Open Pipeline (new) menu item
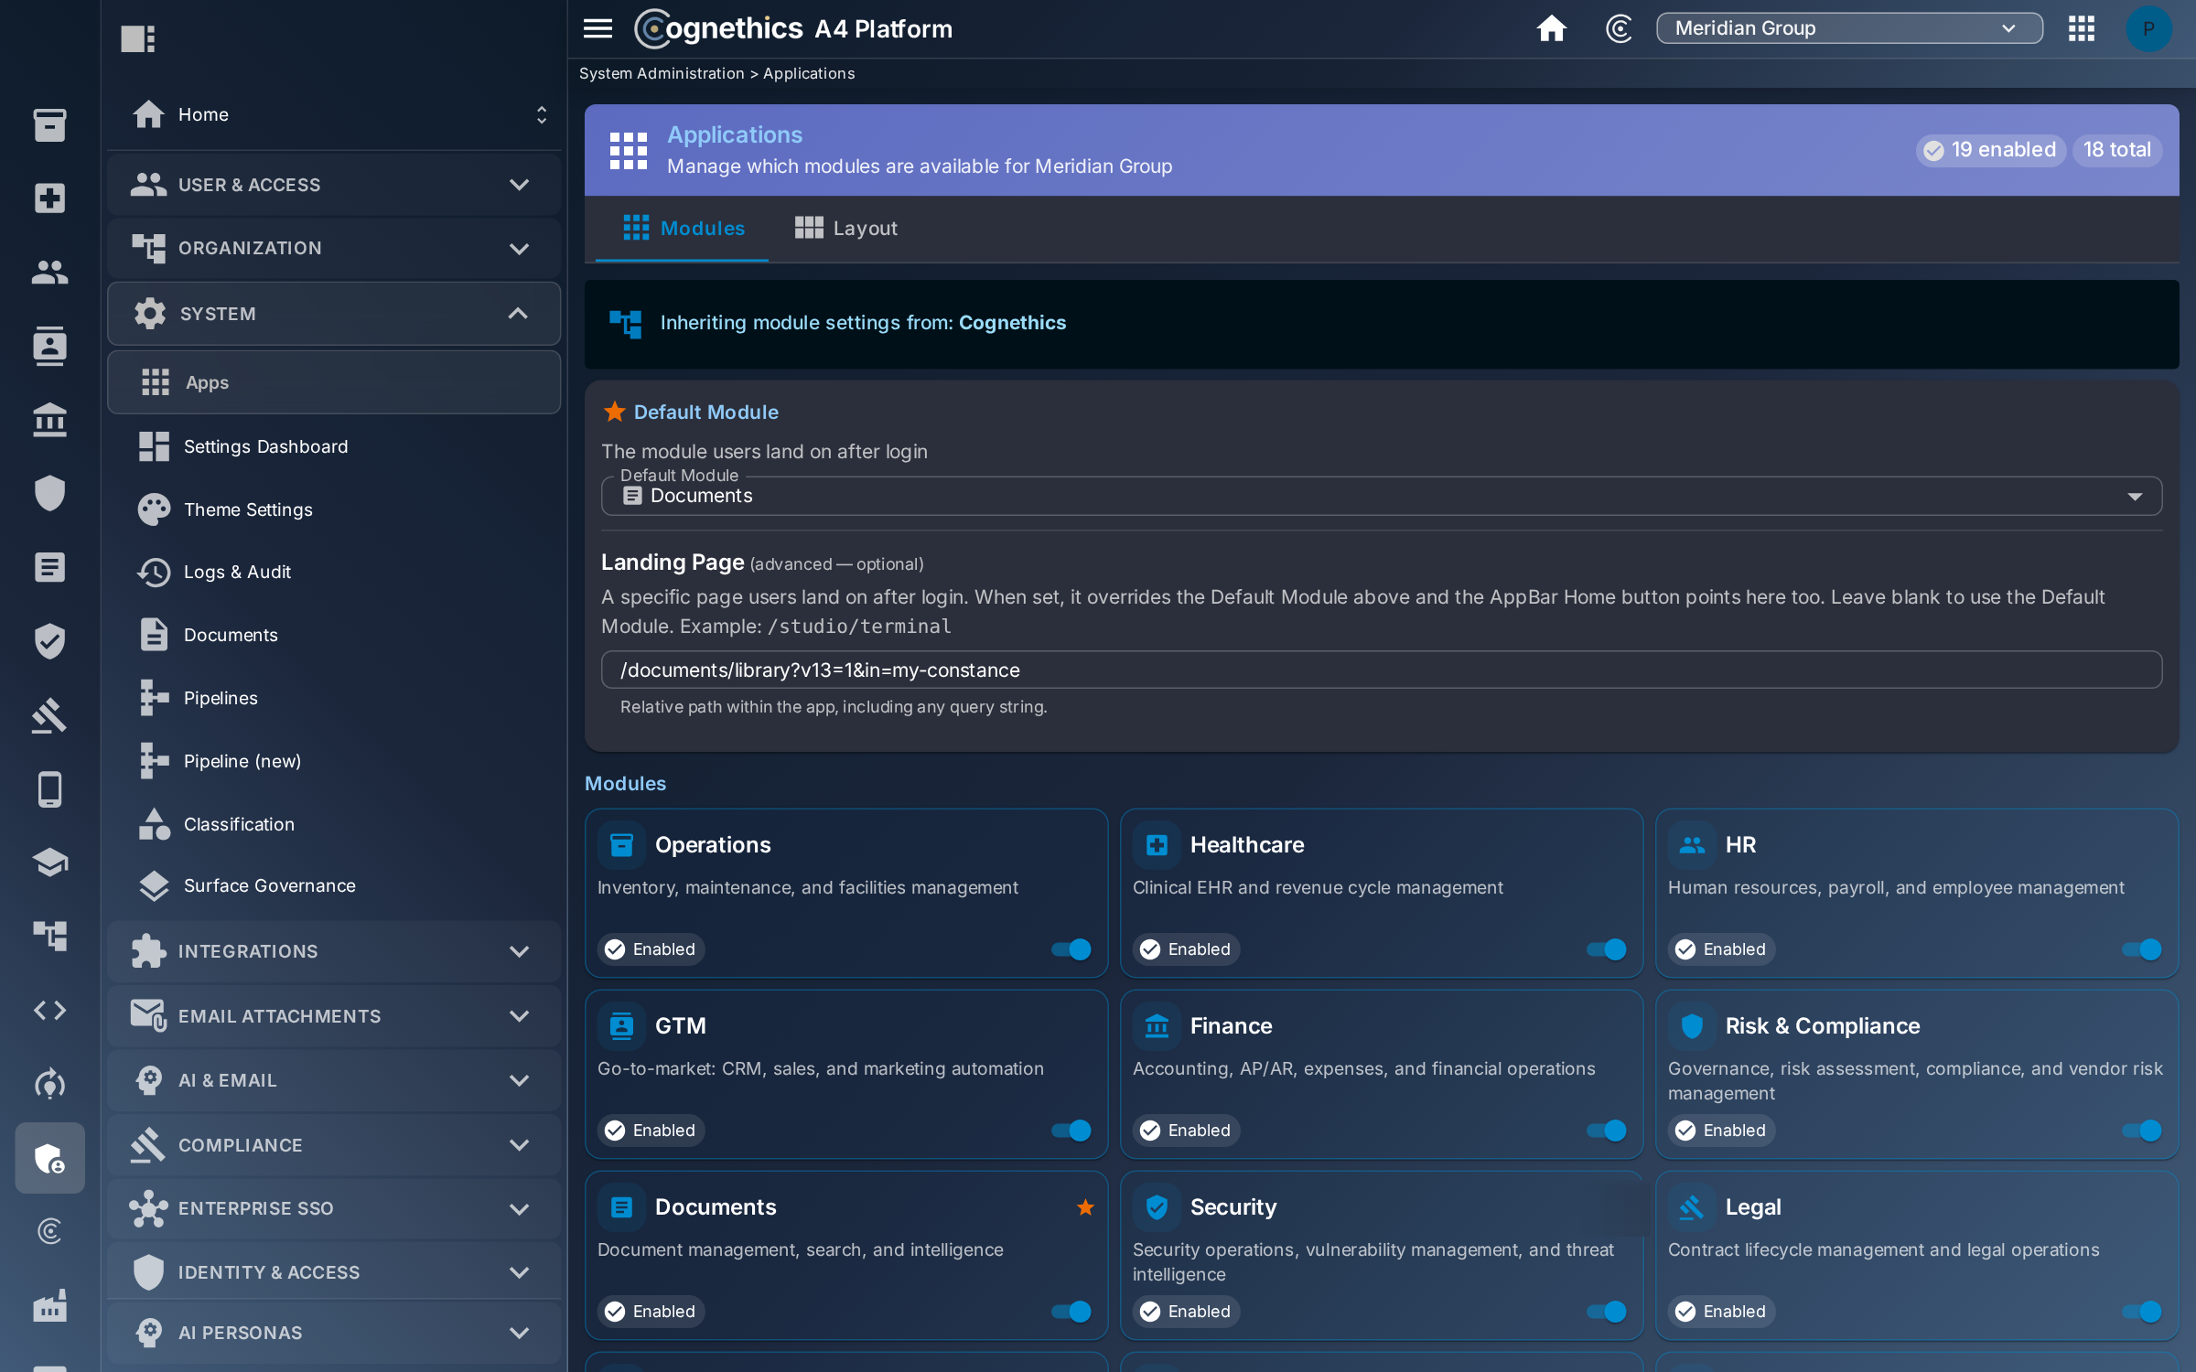Screen dimensions: 2196x1372 [334, 761]
